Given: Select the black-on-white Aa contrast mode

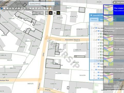Looking at the screenshot, I should click(55, 13).
